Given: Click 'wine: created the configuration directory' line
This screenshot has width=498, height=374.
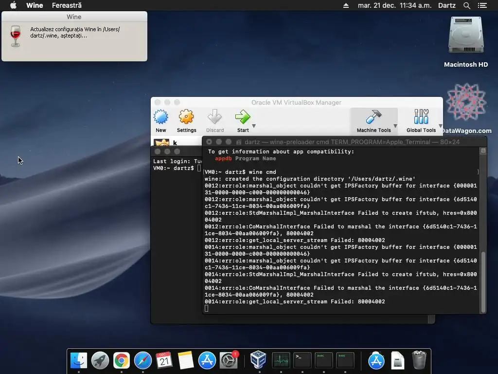Looking at the screenshot, I should pos(310,179).
